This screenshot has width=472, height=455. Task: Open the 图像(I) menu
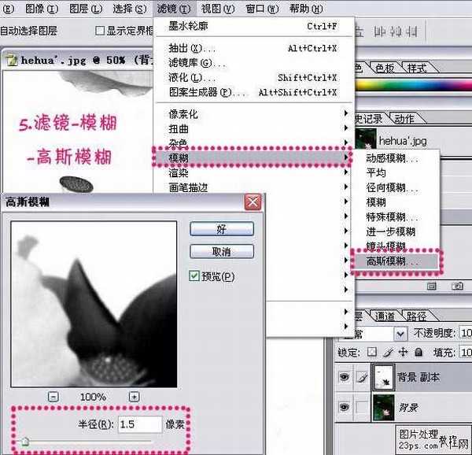click(41, 9)
